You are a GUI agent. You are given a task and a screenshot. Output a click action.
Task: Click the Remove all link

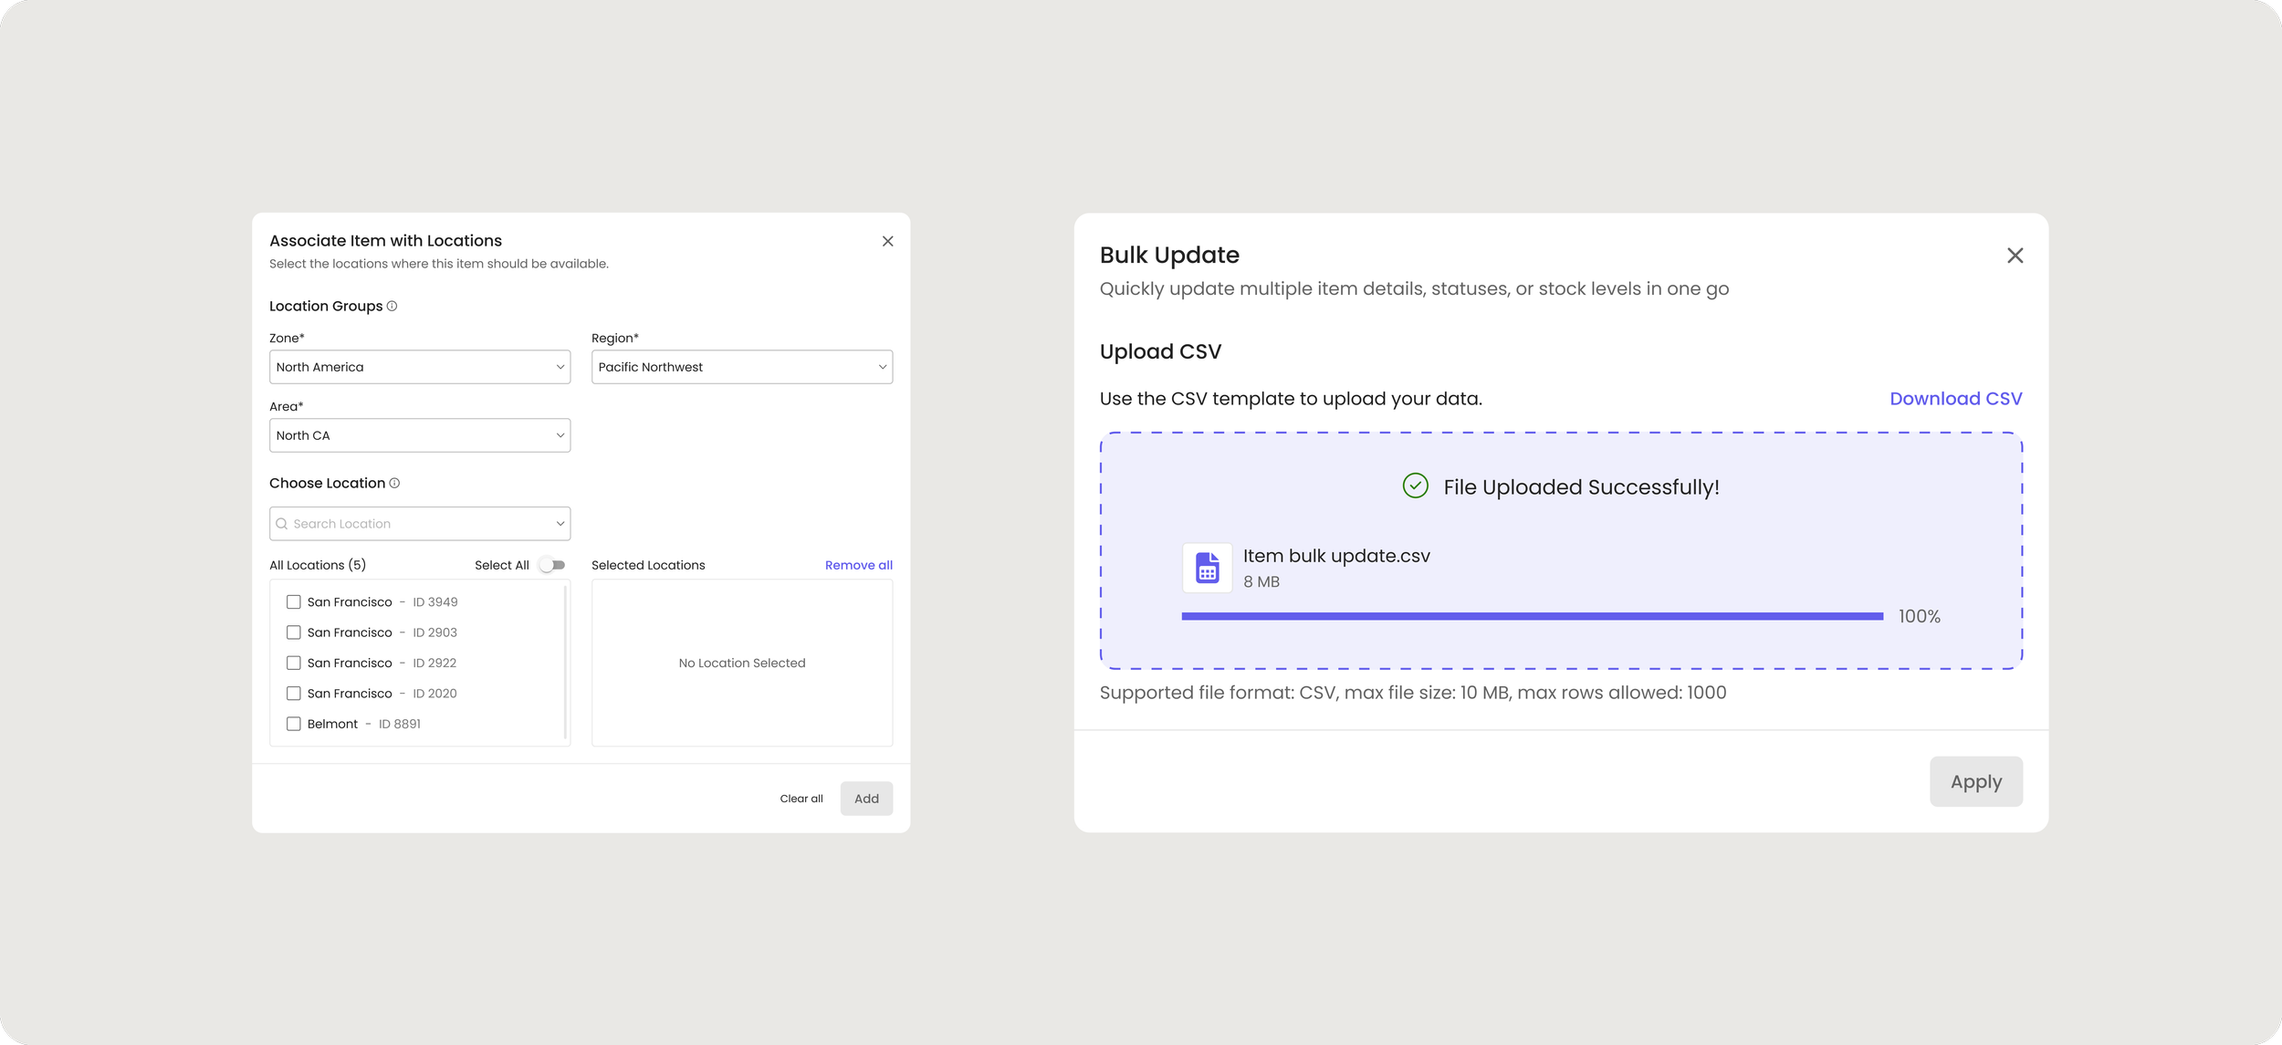pos(858,565)
